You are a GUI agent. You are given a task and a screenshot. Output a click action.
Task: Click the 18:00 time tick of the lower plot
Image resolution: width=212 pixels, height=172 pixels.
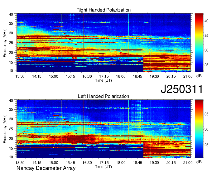click(x=121, y=162)
